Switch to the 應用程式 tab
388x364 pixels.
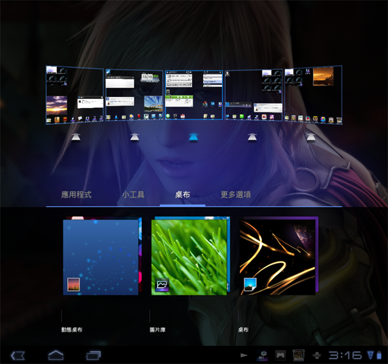(76, 195)
